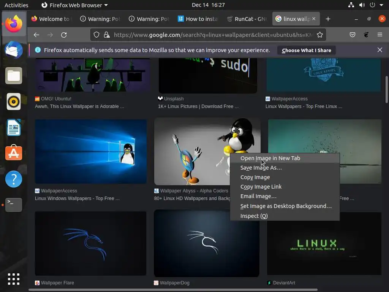Open the Firefox hamburger menu
Image resolution: width=389 pixels, height=292 pixels.
(380, 35)
